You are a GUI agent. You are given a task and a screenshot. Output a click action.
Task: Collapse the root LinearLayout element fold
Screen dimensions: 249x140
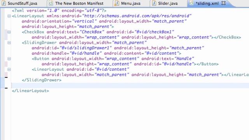9,16
